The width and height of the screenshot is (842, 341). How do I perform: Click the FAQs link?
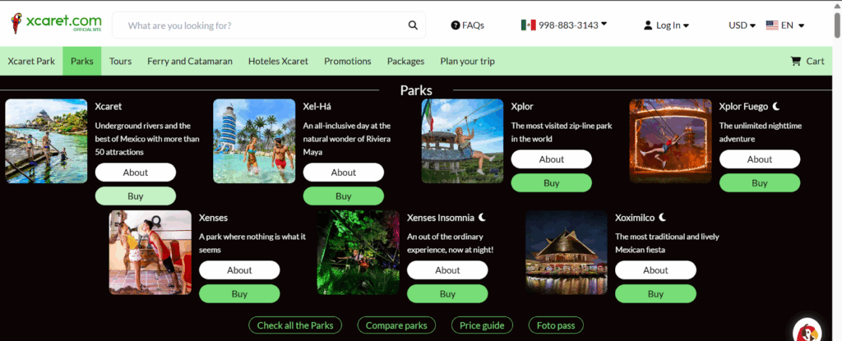pyautogui.click(x=468, y=25)
